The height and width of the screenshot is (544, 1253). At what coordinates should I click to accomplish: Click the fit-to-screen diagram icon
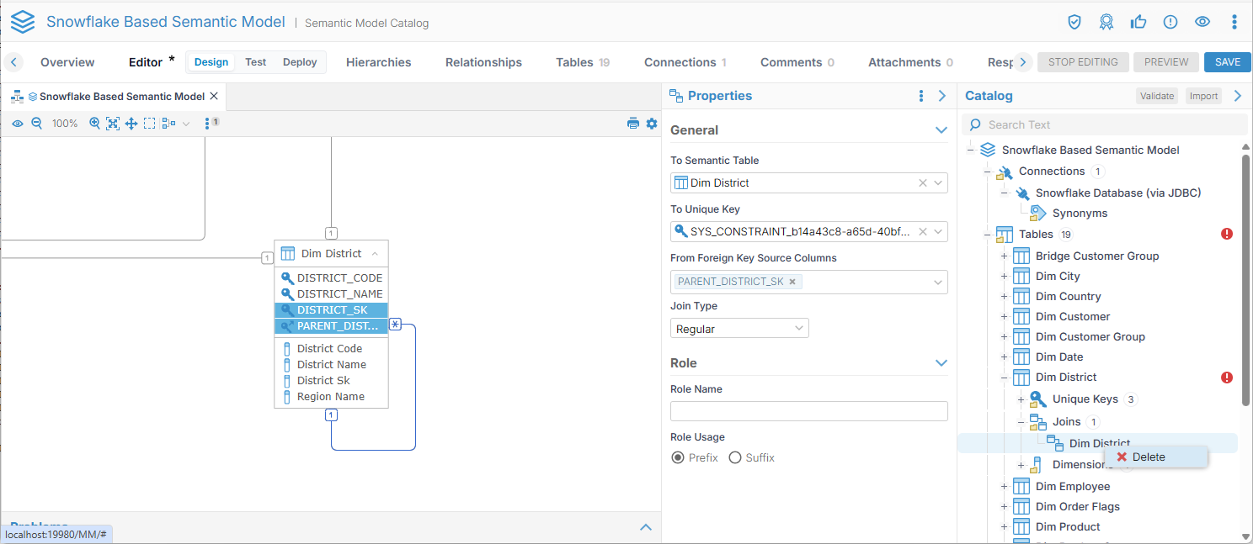point(113,124)
